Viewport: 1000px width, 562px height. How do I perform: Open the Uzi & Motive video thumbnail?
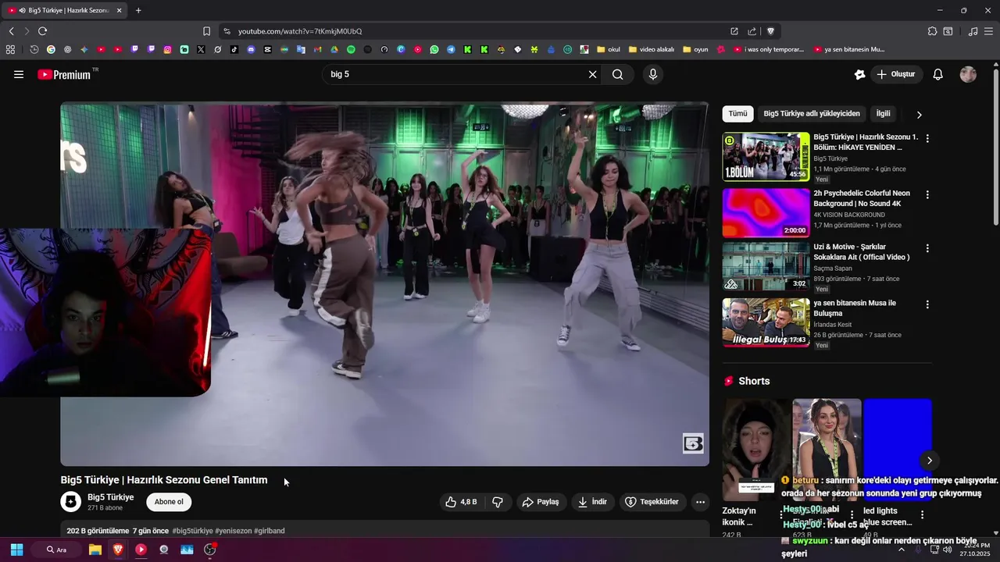click(766, 266)
